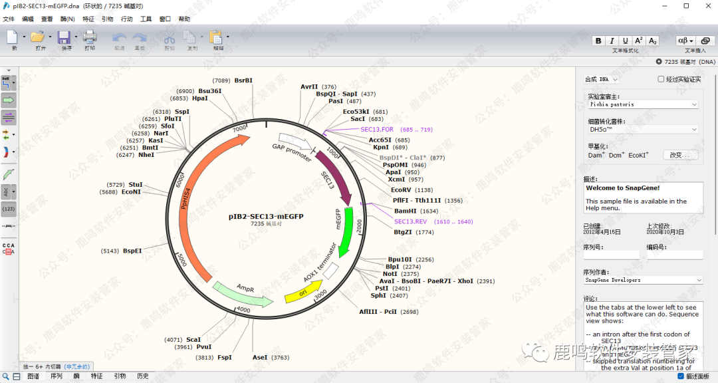Click the Save file icon
Viewport: 718px width, 383px height.
pyautogui.click(x=64, y=38)
